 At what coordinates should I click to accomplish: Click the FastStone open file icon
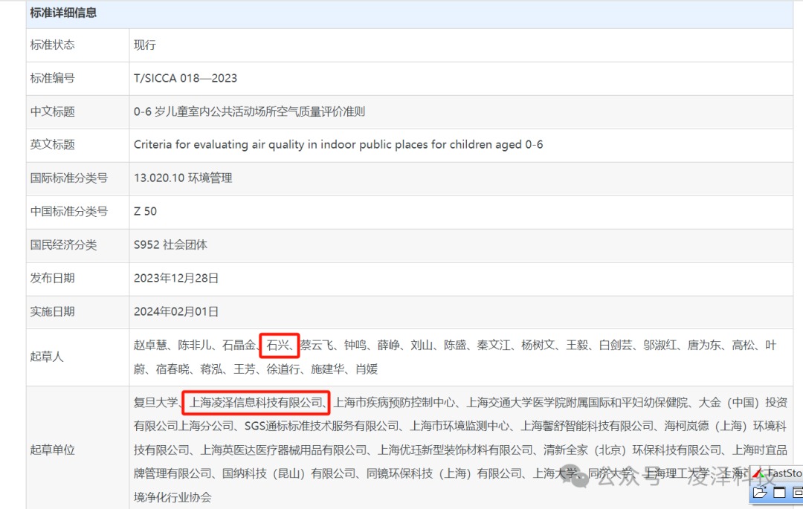coord(759,492)
